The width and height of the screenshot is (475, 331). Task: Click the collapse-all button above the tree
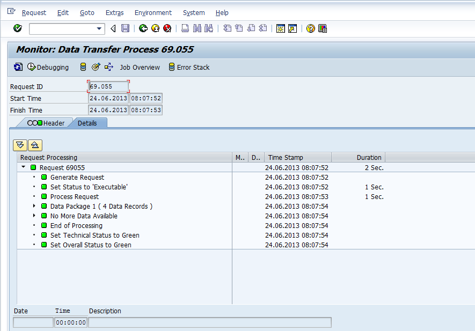(34, 145)
